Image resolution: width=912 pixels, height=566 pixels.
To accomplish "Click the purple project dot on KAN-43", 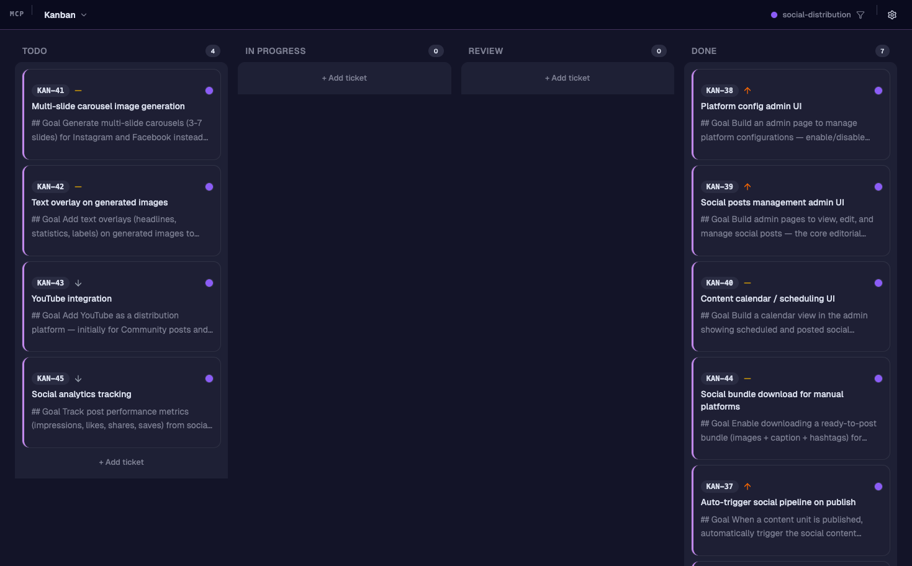I will [209, 283].
